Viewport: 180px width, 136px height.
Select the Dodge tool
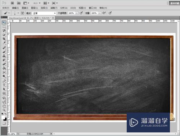tap(4, 76)
